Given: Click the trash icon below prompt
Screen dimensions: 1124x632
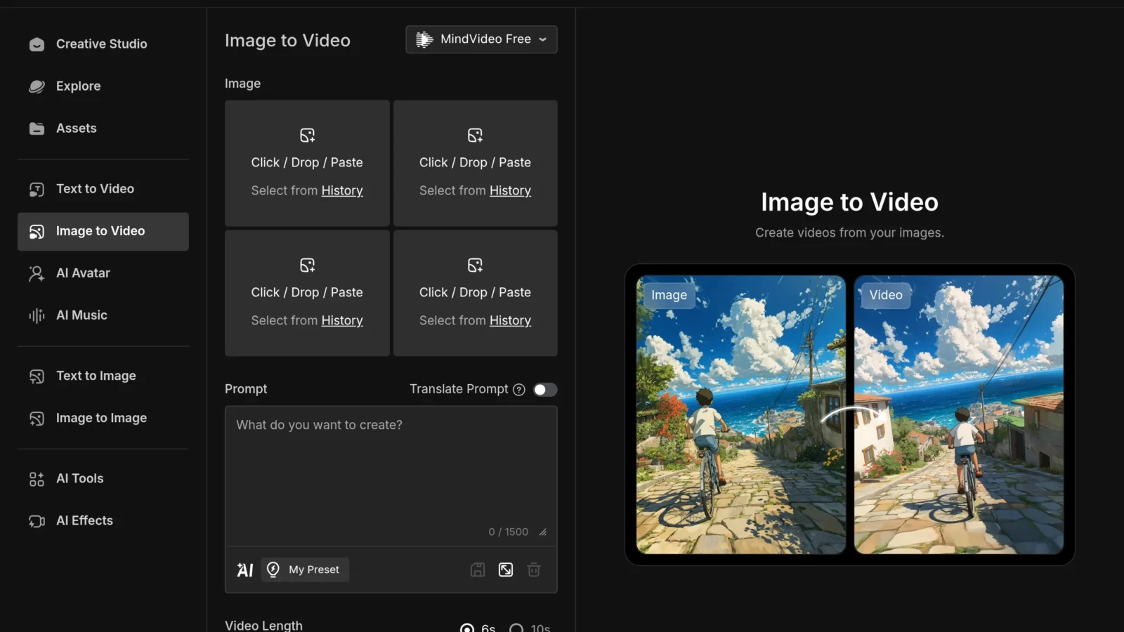Looking at the screenshot, I should click(x=534, y=570).
